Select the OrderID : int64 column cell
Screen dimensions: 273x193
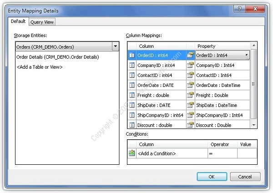click(x=161, y=56)
